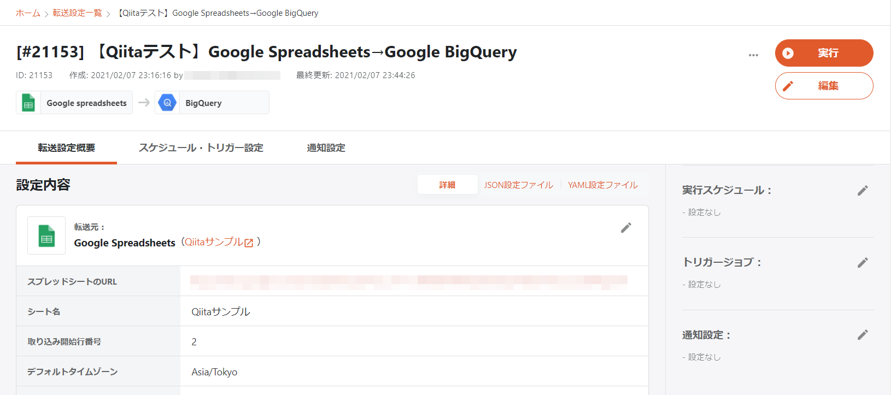Screen dimensions: 891x395
Task: Go to 転送設定一覧 breadcrumb link
Action: (x=77, y=13)
